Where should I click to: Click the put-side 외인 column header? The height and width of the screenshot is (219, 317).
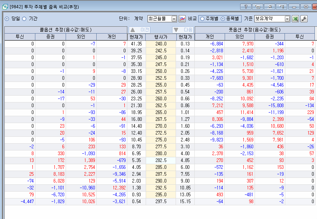tap(240, 36)
